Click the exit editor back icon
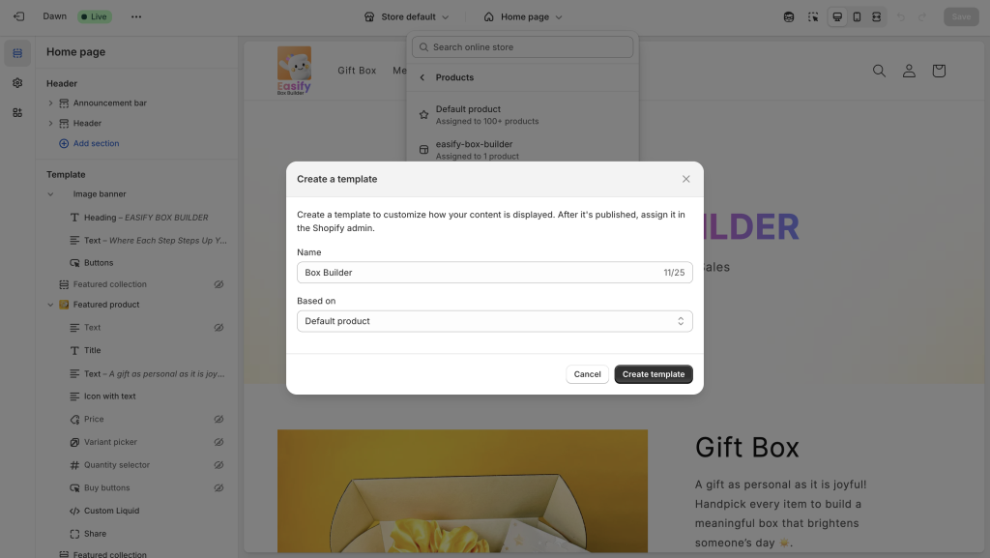The height and width of the screenshot is (558, 990). click(x=19, y=16)
